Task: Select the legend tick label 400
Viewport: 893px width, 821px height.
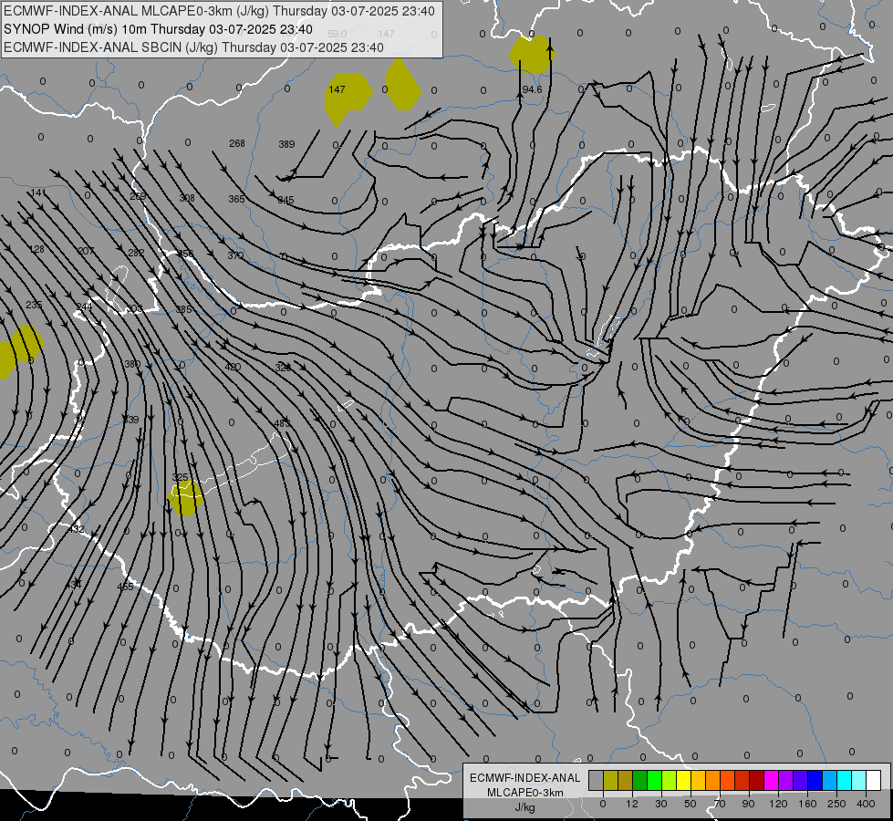Action: pos(866,804)
